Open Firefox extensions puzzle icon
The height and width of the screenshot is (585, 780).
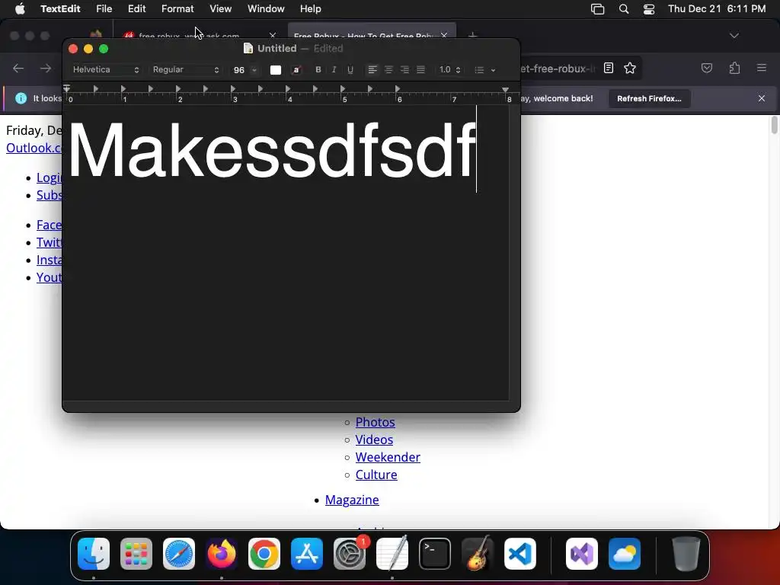coord(735,68)
